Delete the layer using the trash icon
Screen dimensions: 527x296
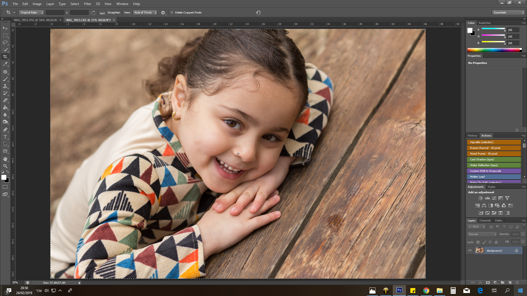click(518, 283)
